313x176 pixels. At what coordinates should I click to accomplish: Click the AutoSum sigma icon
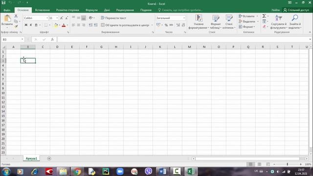coord(264,16)
